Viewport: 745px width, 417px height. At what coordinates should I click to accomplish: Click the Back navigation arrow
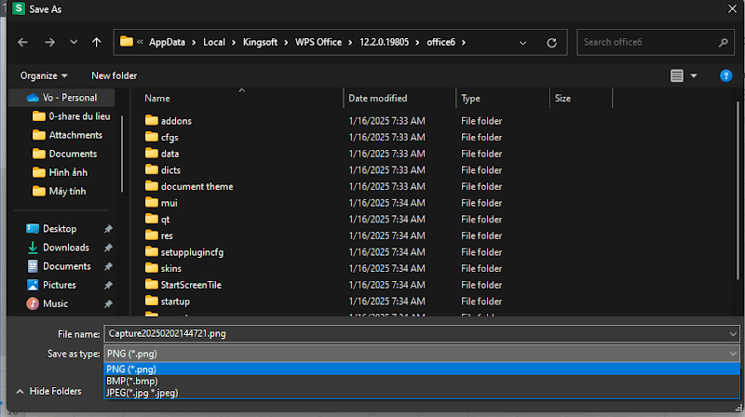click(23, 42)
